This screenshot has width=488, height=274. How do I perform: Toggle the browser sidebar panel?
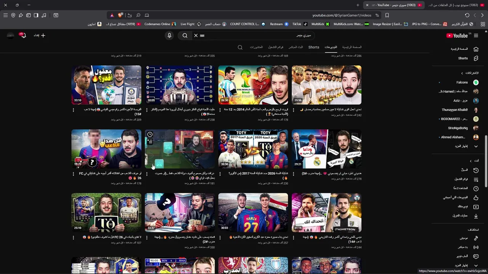pyautogui.click(x=36, y=15)
